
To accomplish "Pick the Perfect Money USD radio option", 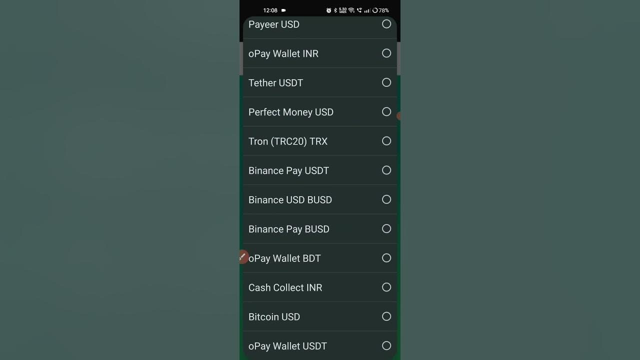I will tap(386, 111).
